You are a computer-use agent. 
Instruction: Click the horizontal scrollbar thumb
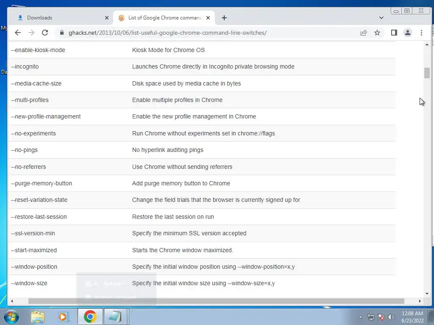[216, 301]
